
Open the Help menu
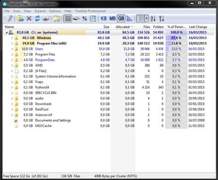point(68,11)
